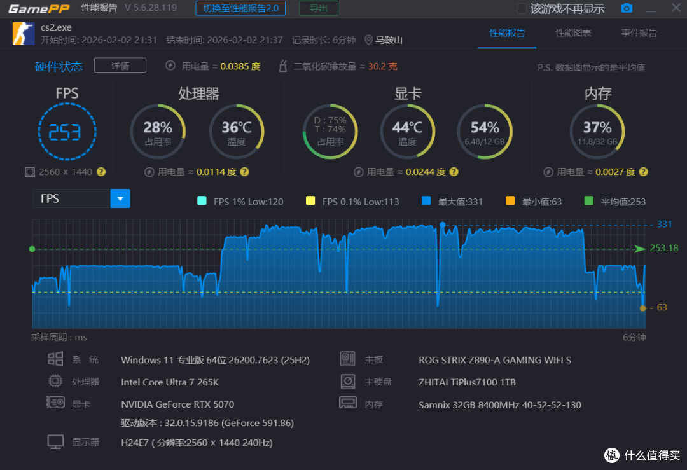Image resolution: width=687 pixels, height=470 pixels.
Task: Click the screenshot camera icon
Action: 627,8
